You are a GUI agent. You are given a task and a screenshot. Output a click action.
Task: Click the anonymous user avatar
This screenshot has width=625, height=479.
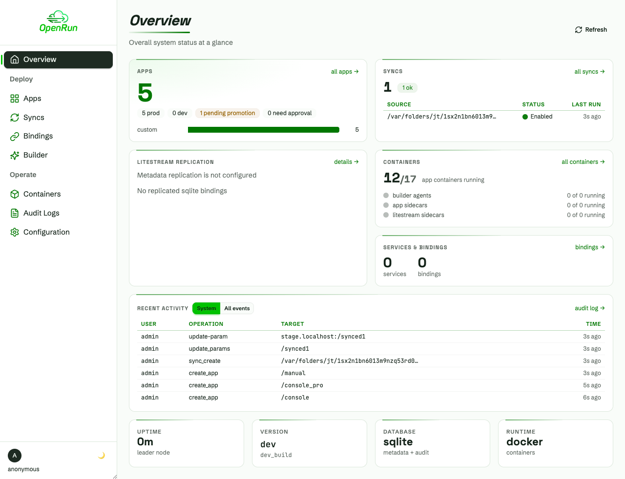pos(15,456)
